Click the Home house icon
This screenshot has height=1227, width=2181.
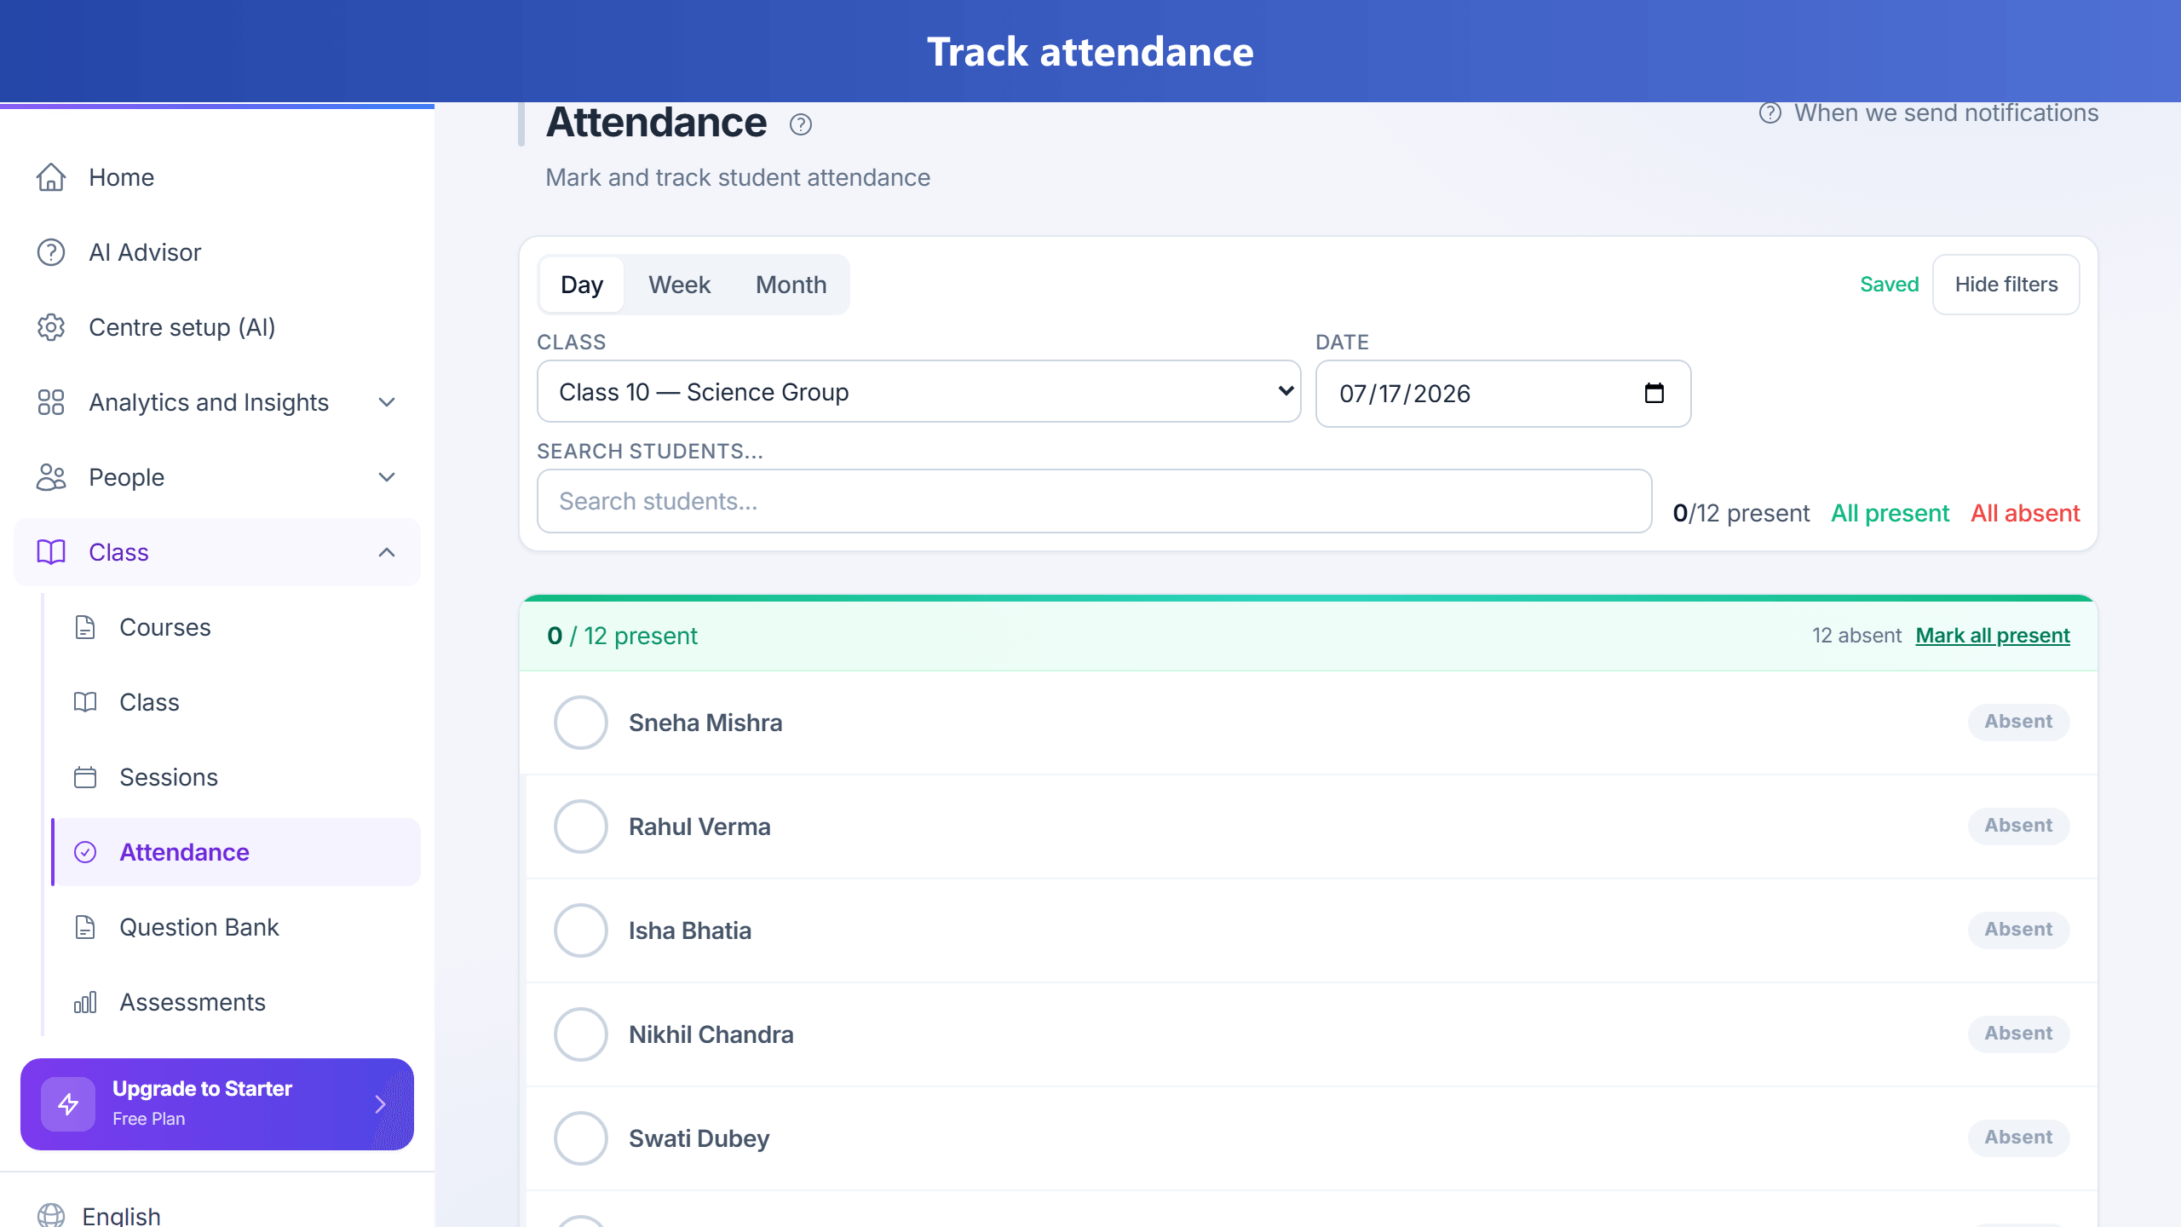tap(51, 177)
